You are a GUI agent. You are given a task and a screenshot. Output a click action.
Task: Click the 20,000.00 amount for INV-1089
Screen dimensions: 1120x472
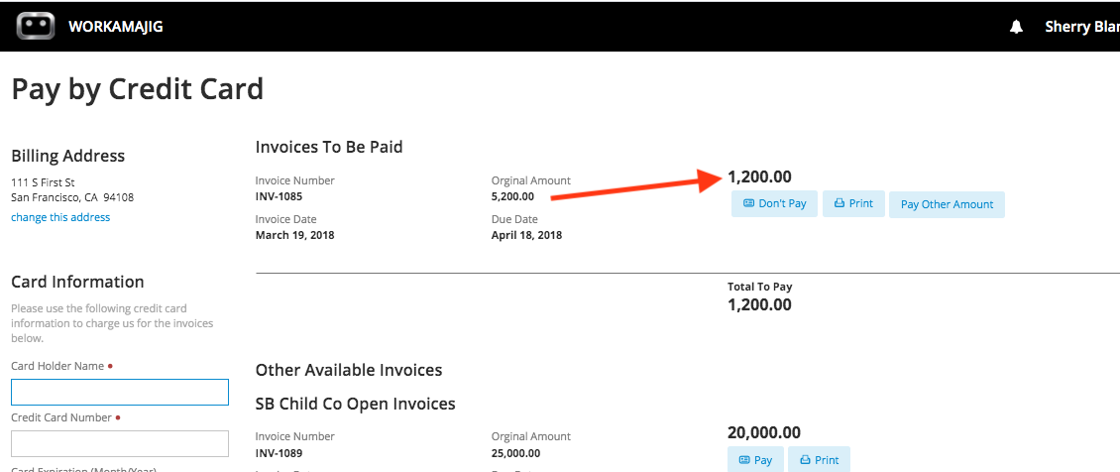click(x=763, y=432)
